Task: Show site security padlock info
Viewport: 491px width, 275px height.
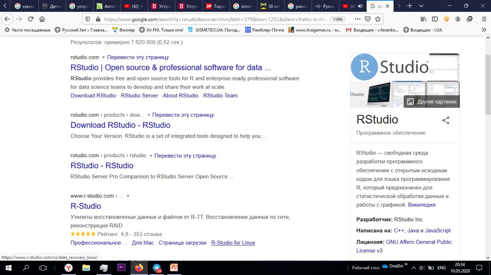Action: [x=97, y=19]
